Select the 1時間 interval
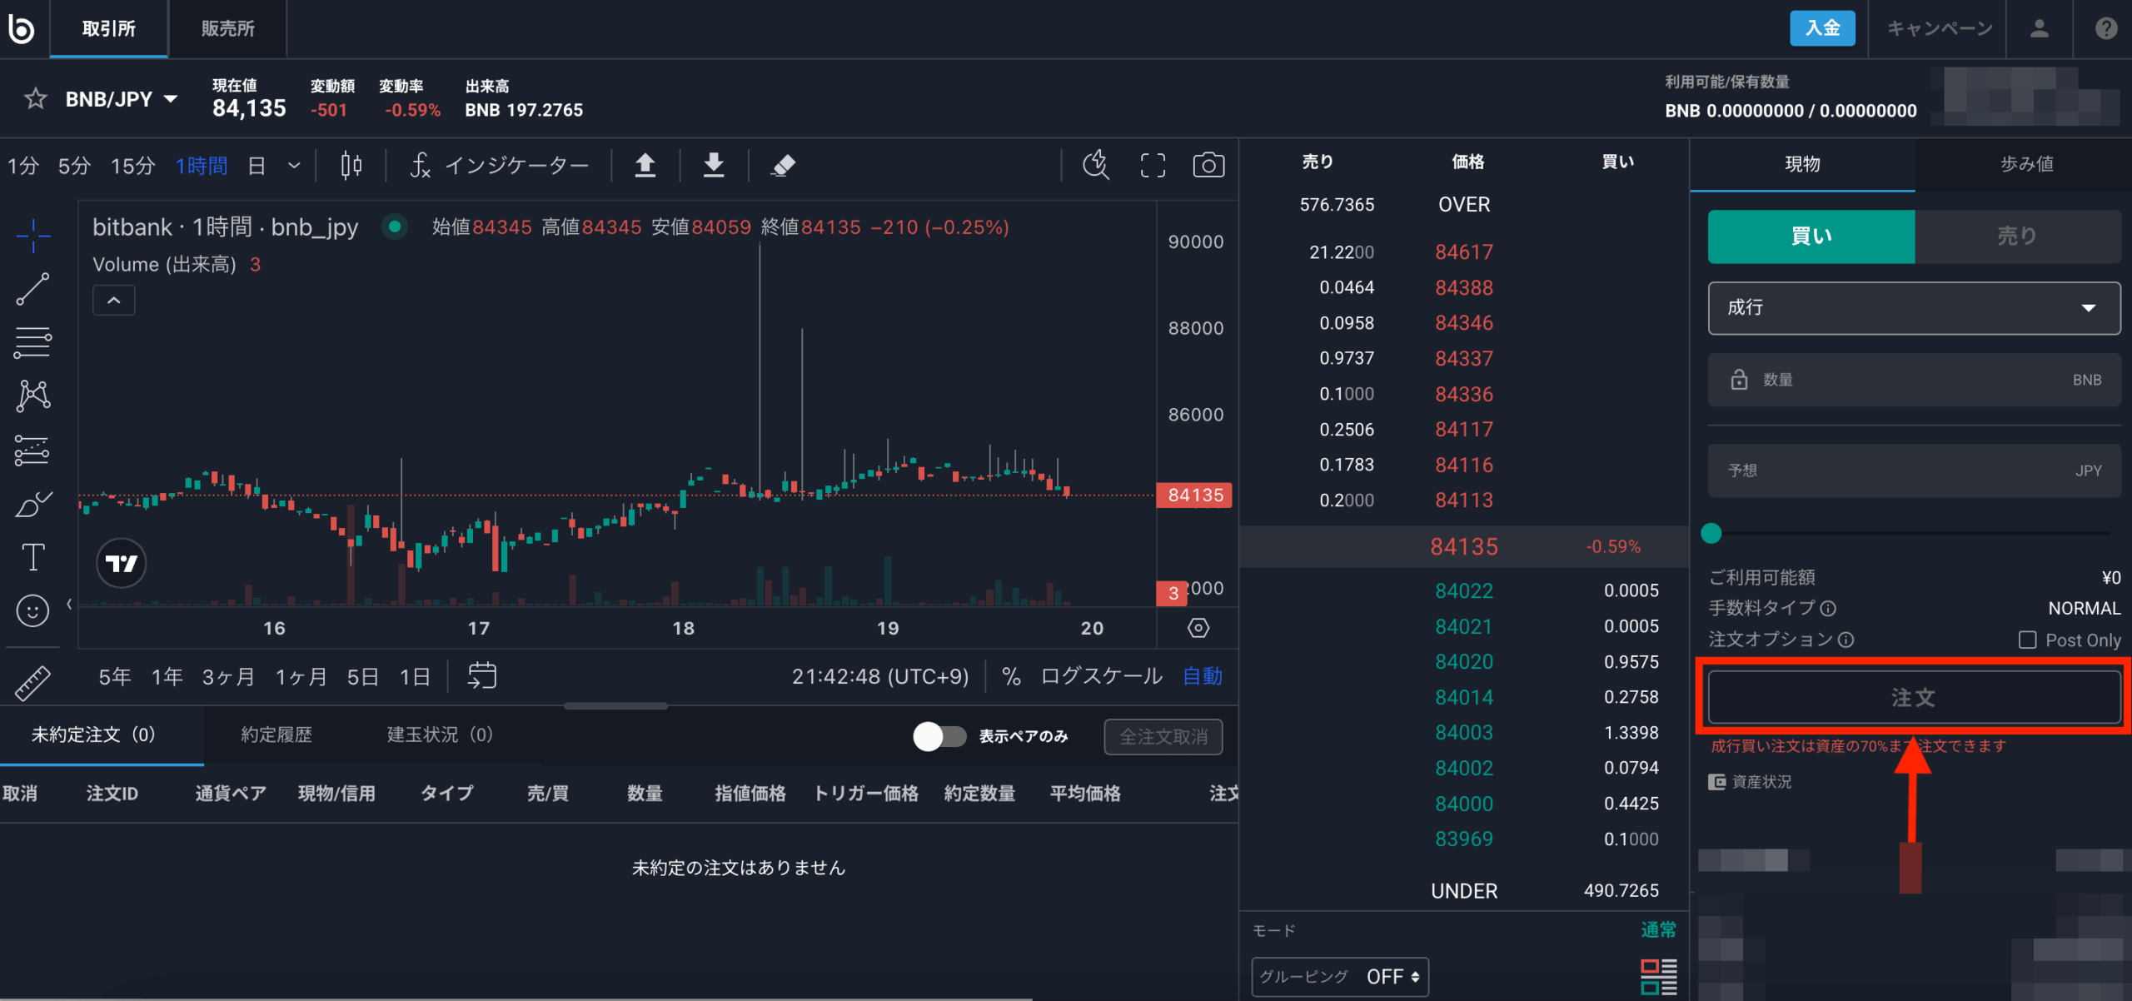The height and width of the screenshot is (1001, 2132). click(202, 166)
